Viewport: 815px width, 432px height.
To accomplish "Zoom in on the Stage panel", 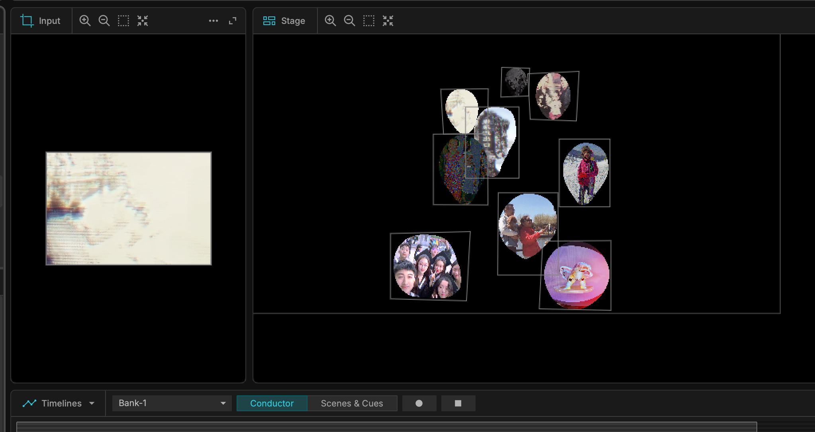I will (330, 21).
